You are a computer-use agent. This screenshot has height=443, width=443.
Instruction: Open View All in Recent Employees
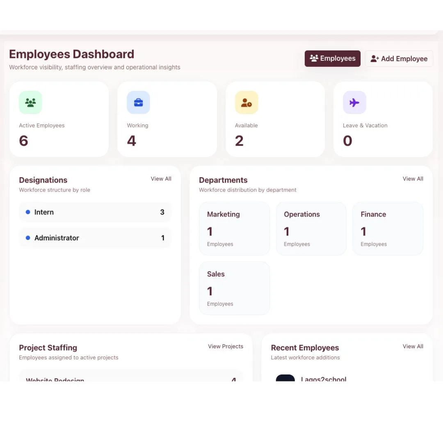[x=413, y=346]
